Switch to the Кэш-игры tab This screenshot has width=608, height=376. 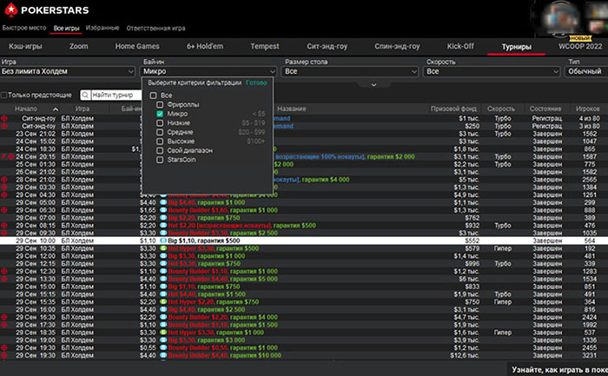[25, 46]
